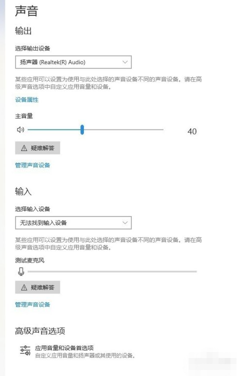Mute speaker using the volume icon

[20, 129]
